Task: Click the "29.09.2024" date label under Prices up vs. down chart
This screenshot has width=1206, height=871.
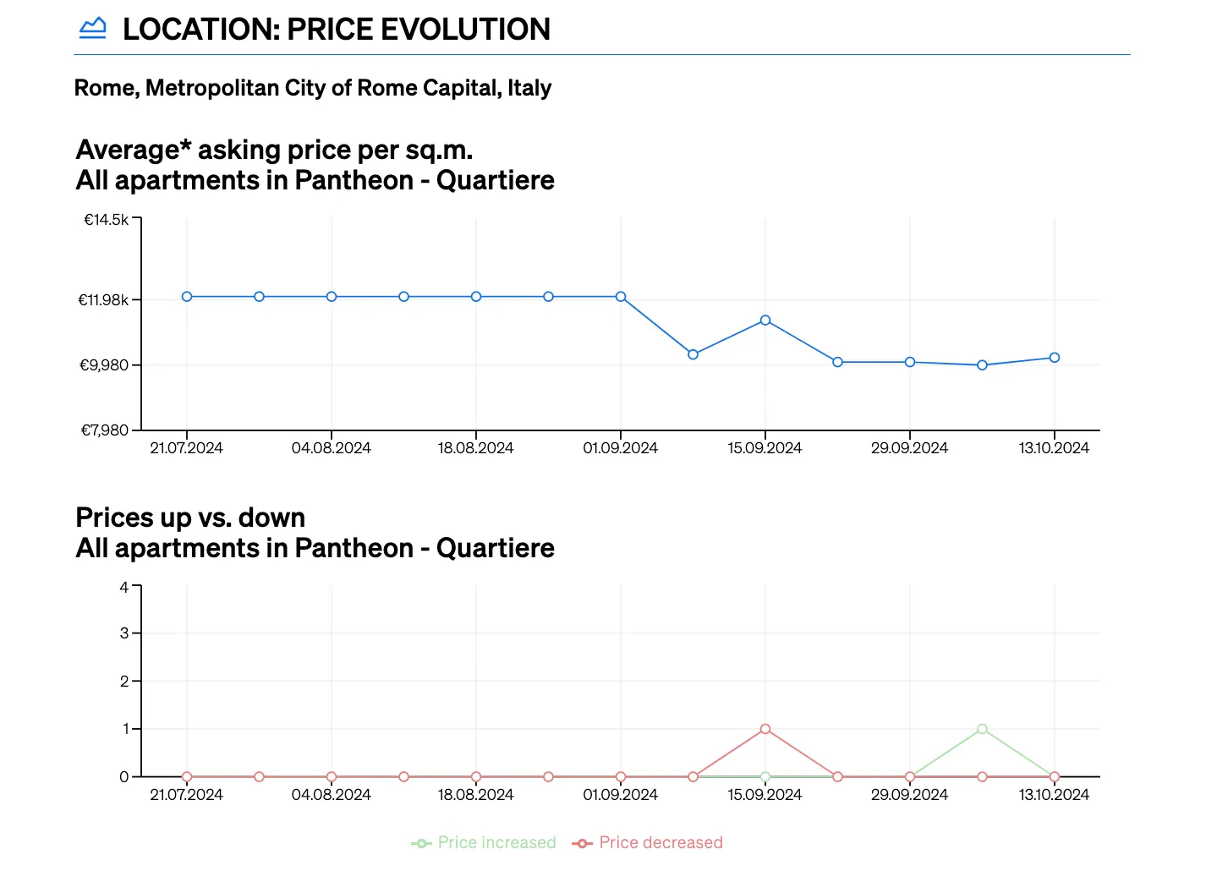Action: point(910,795)
